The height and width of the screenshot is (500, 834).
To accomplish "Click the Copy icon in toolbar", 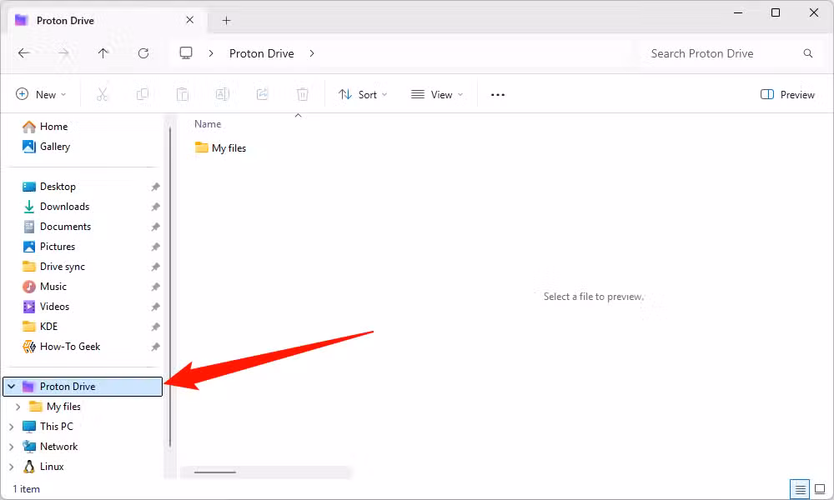I will pyautogui.click(x=142, y=94).
